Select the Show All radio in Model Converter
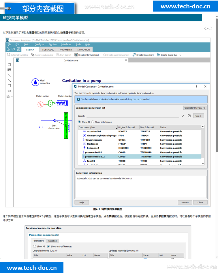The width and height of the screenshot is (218, 273). click(79, 122)
